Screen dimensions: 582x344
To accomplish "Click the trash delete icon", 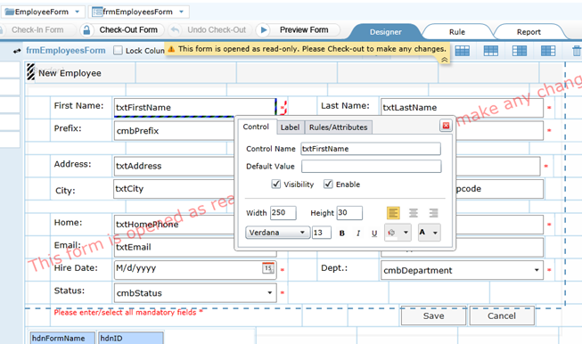I will point(576,51).
